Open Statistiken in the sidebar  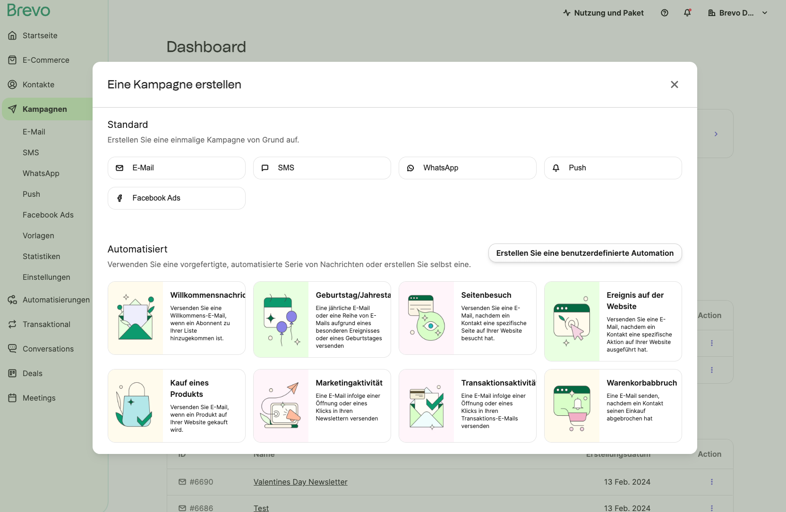[42, 256]
